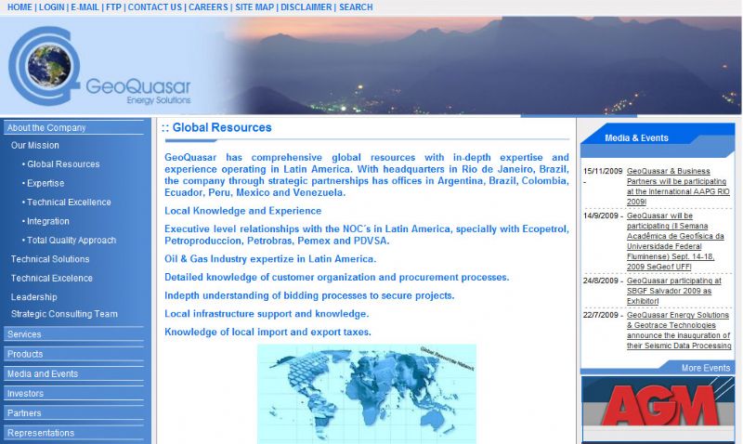Select Technical Solutions in sidebar

pos(50,259)
